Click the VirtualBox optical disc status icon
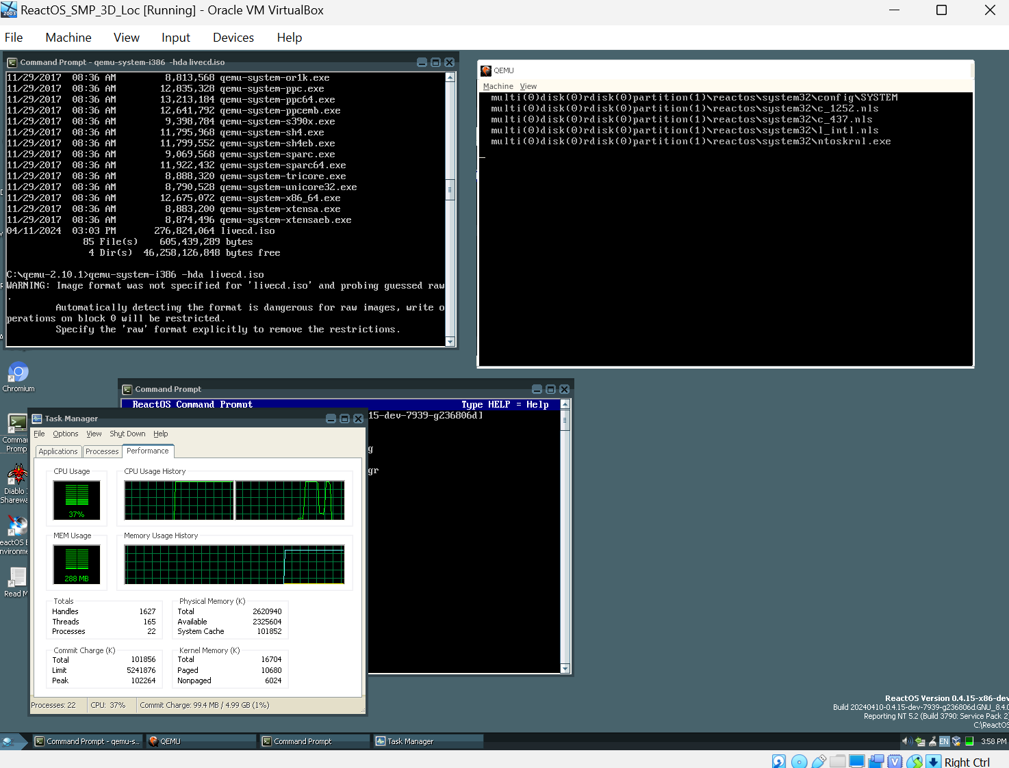This screenshot has width=1009, height=768. click(799, 761)
